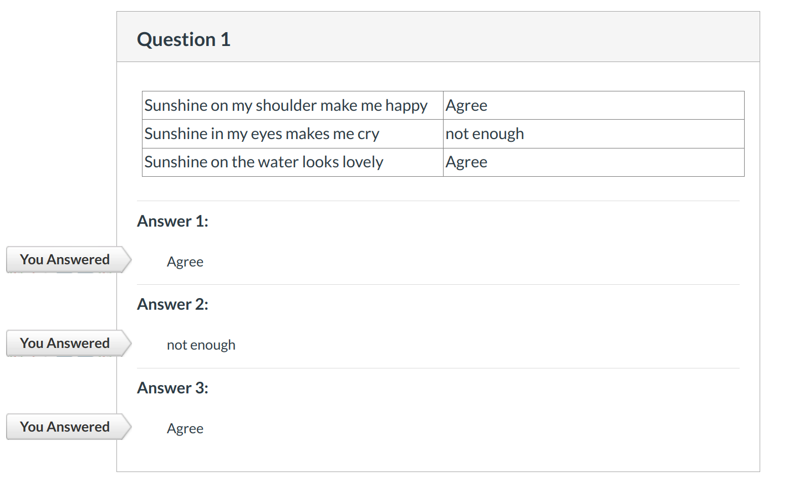The height and width of the screenshot is (492, 794).
Task: Click 'Sunshine in my eyes makes me cry' cell
Action: (262, 134)
